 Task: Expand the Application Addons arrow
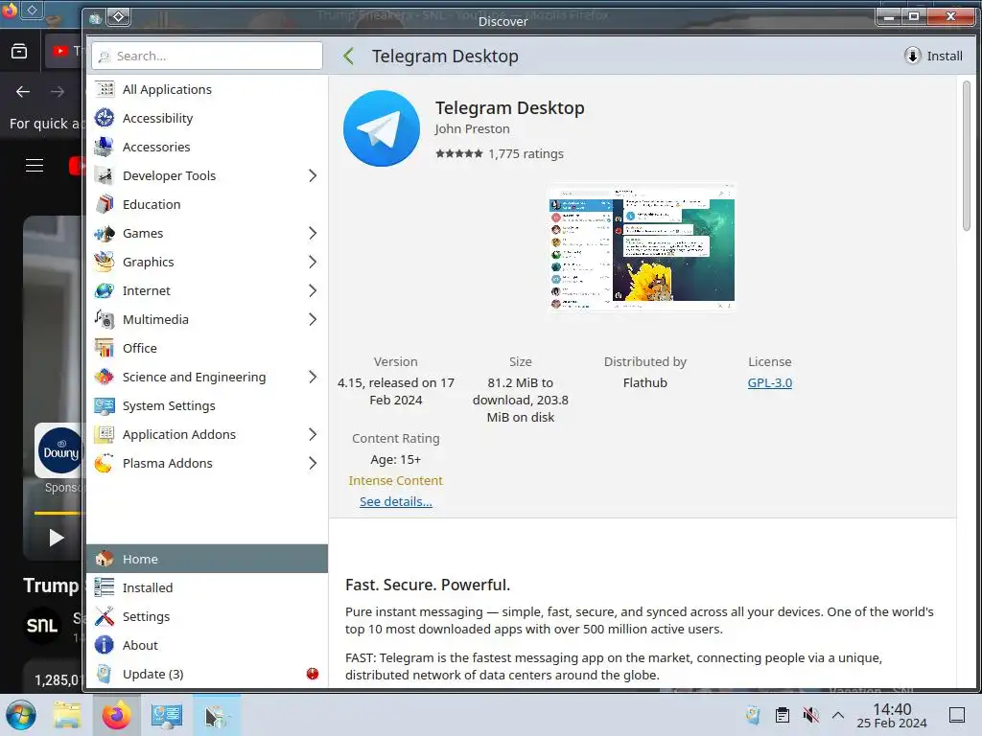[x=313, y=435]
